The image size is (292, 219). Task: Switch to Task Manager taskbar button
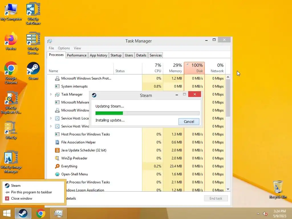click(x=58, y=213)
